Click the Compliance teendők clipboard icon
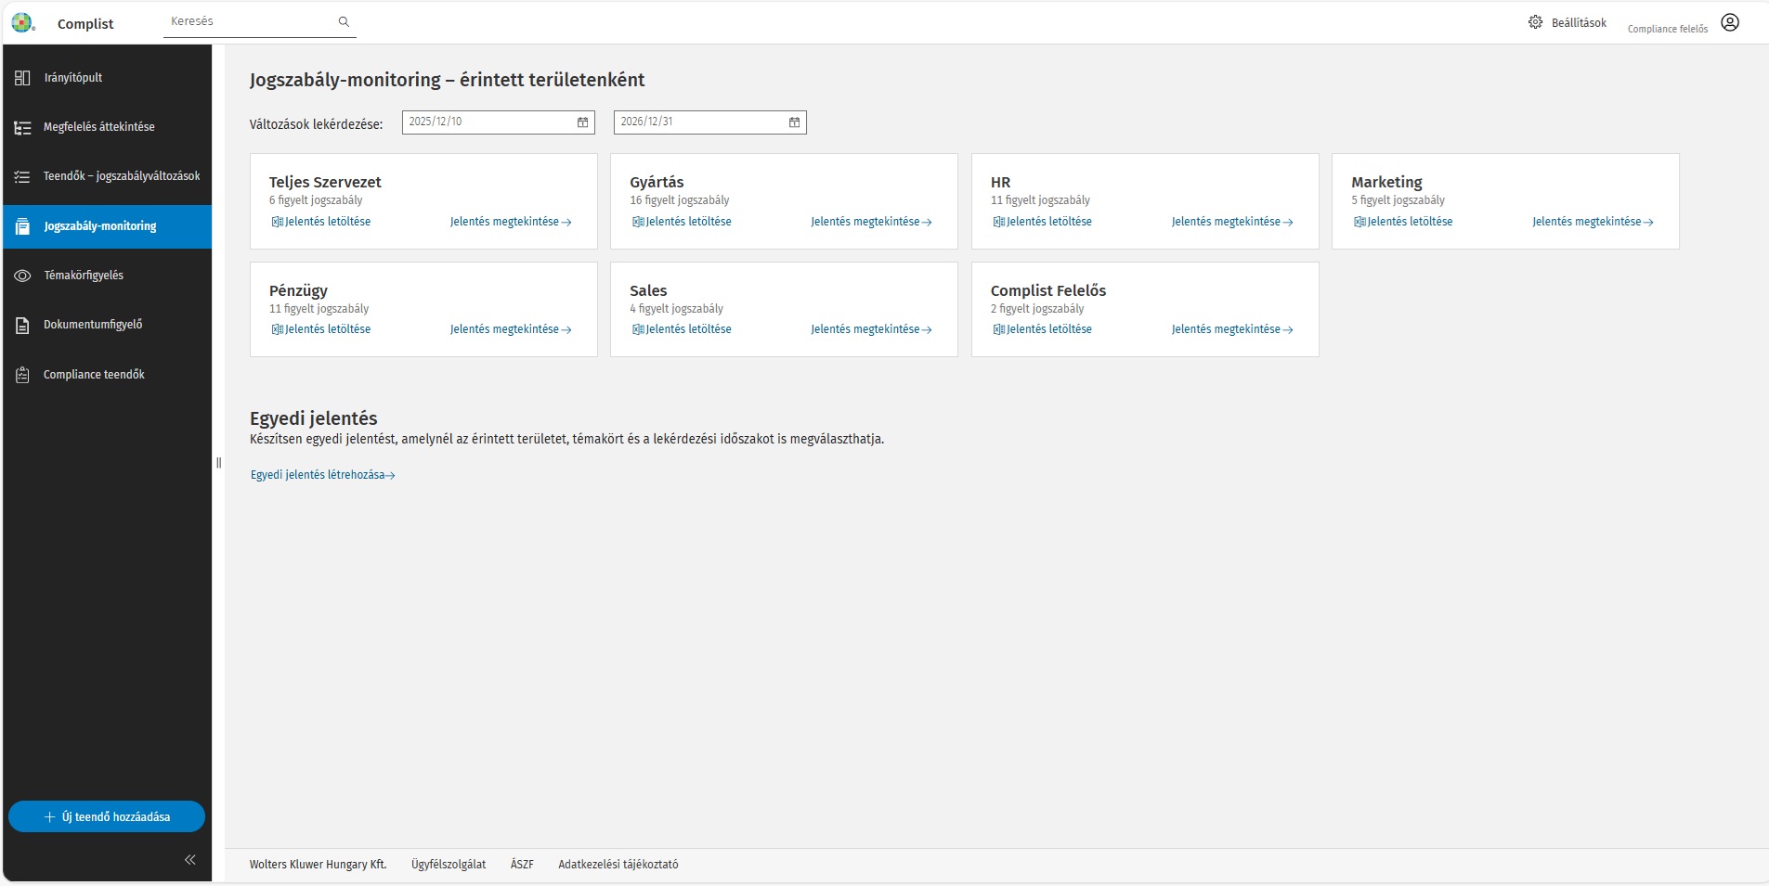The height and width of the screenshot is (886, 1769). click(22, 375)
